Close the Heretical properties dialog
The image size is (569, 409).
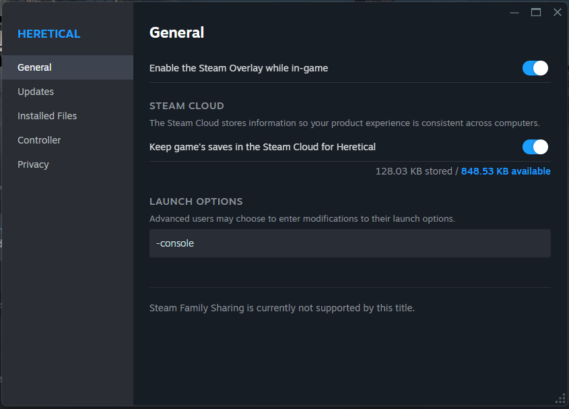(557, 12)
